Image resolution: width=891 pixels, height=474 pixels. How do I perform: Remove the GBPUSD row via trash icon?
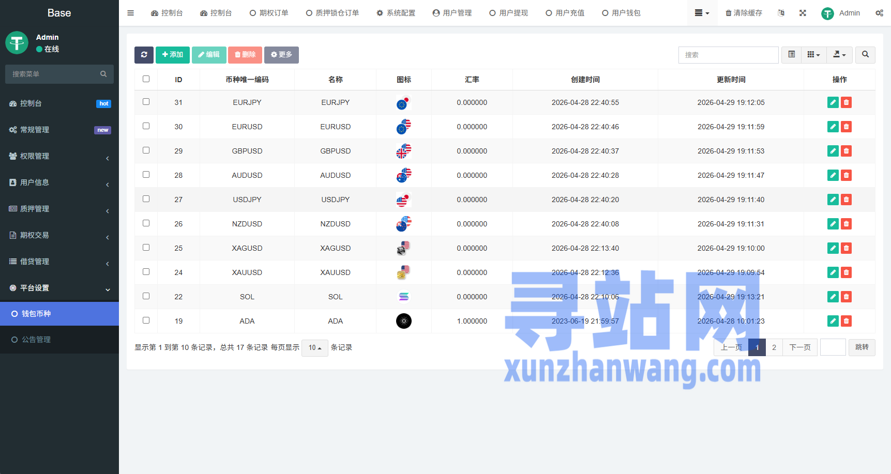pyautogui.click(x=846, y=151)
